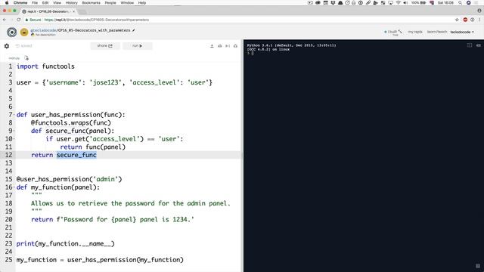
Task: Click the cloud upload icon beside download
Action: [220, 46]
